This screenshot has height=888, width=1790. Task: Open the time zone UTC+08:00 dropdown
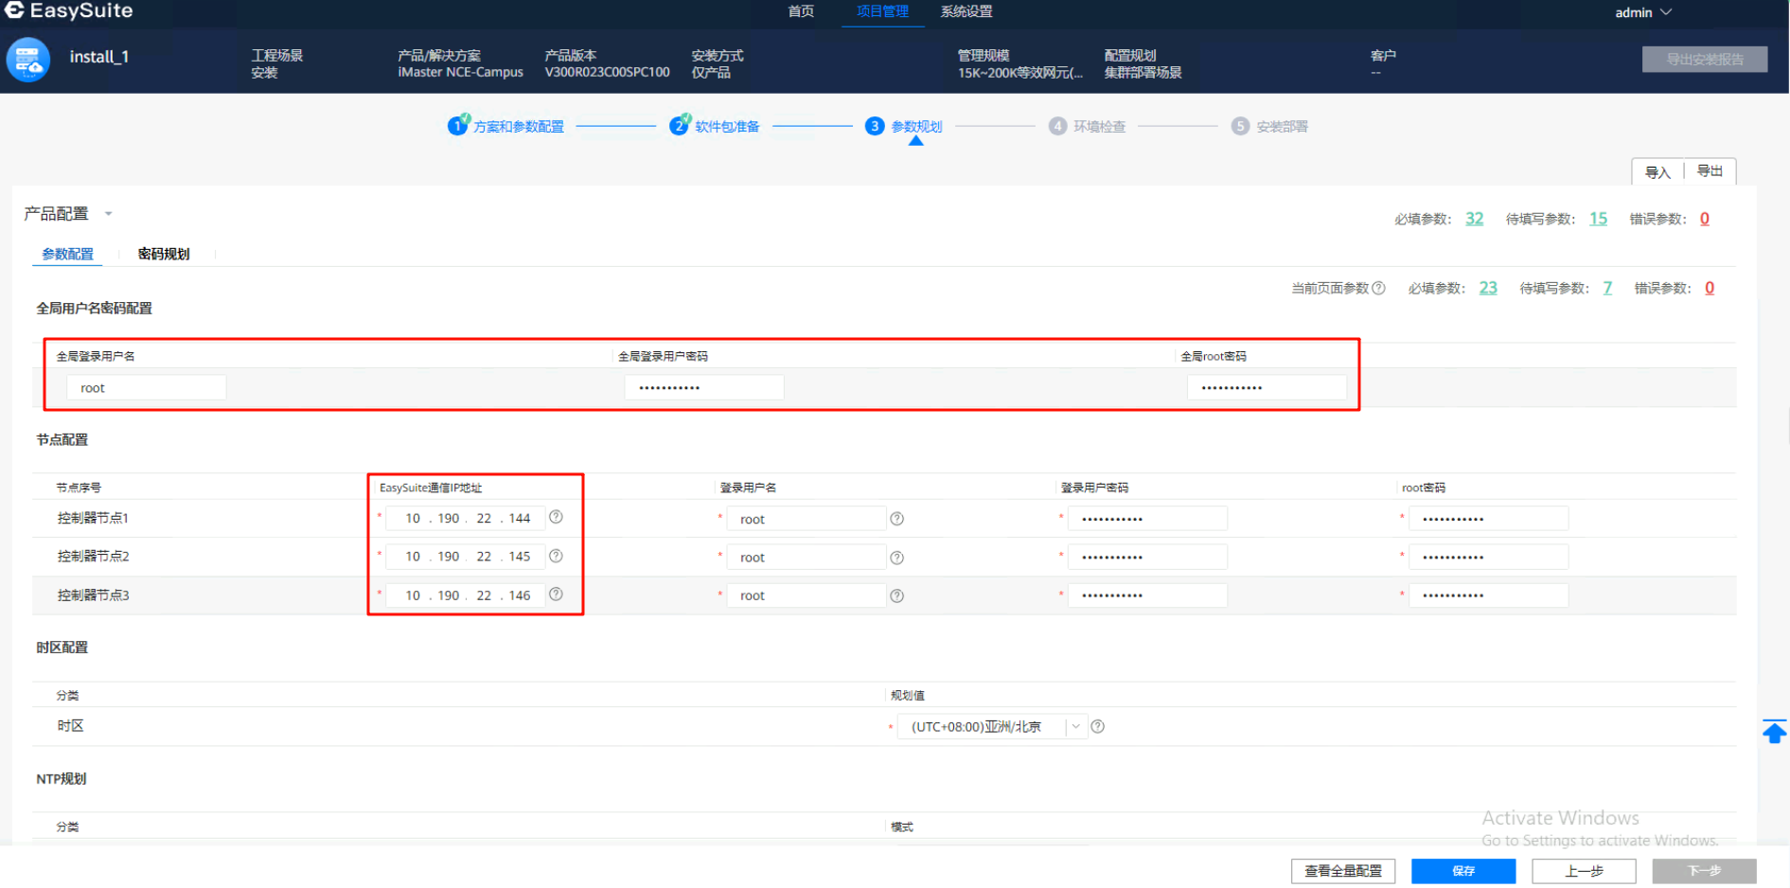coord(989,727)
